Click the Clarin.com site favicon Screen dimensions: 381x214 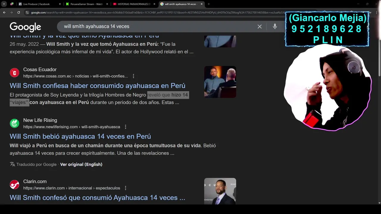coord(14,185)
